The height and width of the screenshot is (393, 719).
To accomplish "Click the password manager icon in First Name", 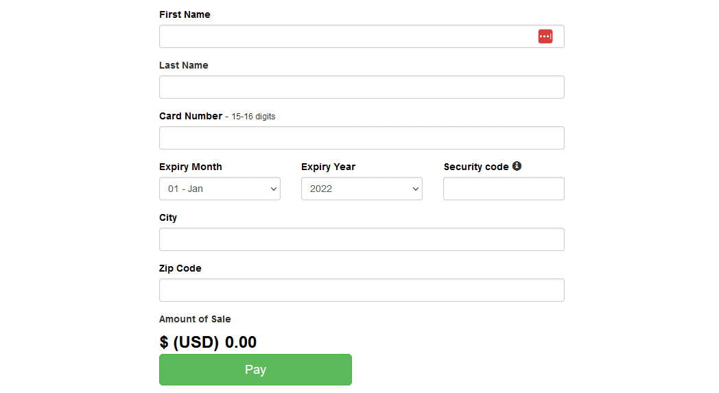I will click(x=545, y=36).
